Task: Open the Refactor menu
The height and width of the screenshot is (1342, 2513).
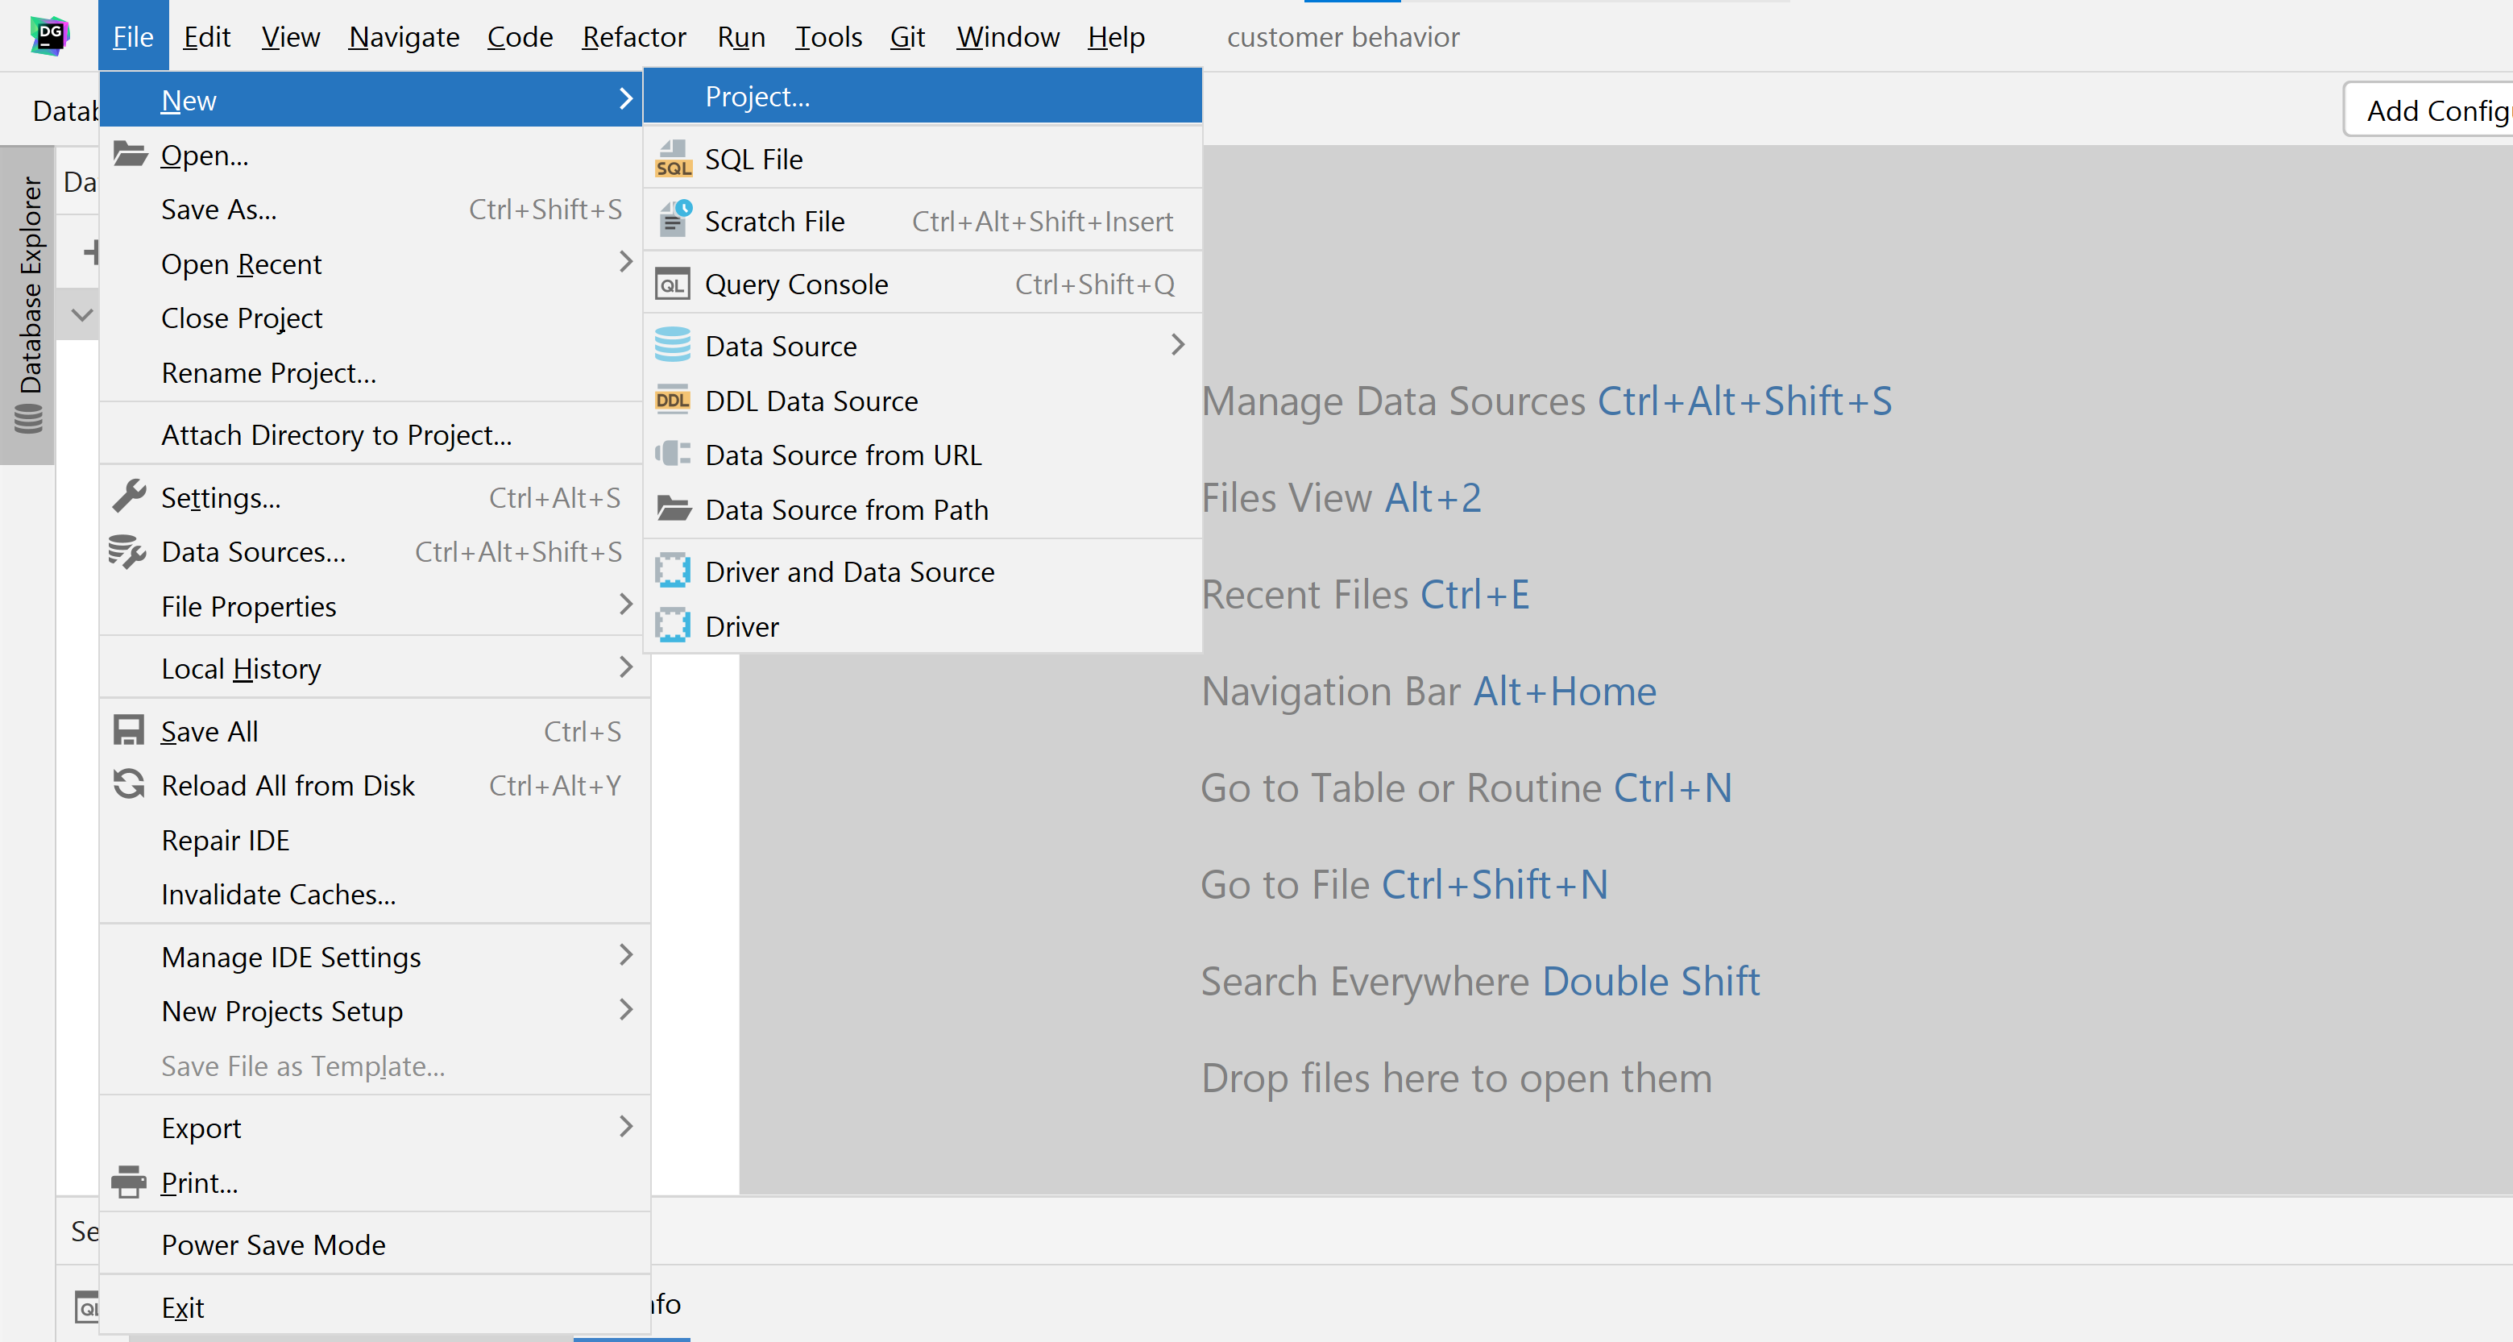Action: coord(633,36)
